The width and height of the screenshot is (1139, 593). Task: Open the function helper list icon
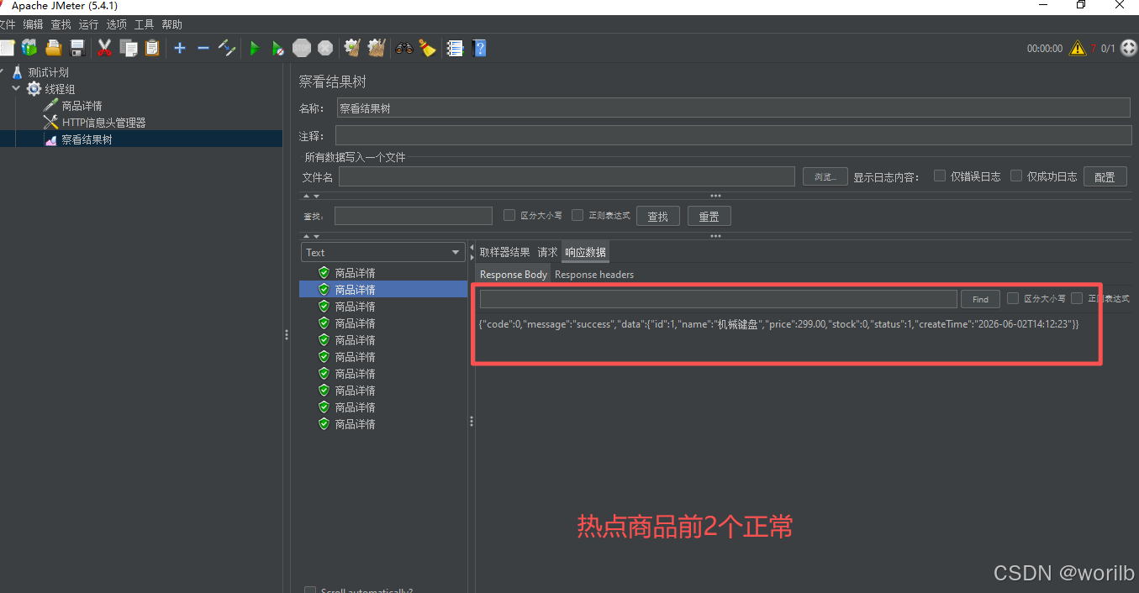coord(455,48)
